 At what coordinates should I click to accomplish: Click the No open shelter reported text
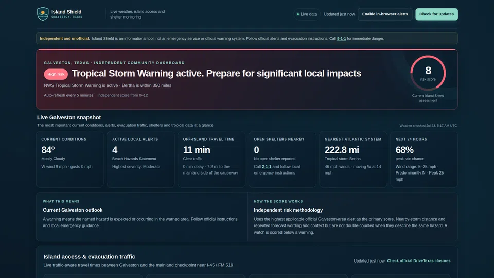pos(275,159)
